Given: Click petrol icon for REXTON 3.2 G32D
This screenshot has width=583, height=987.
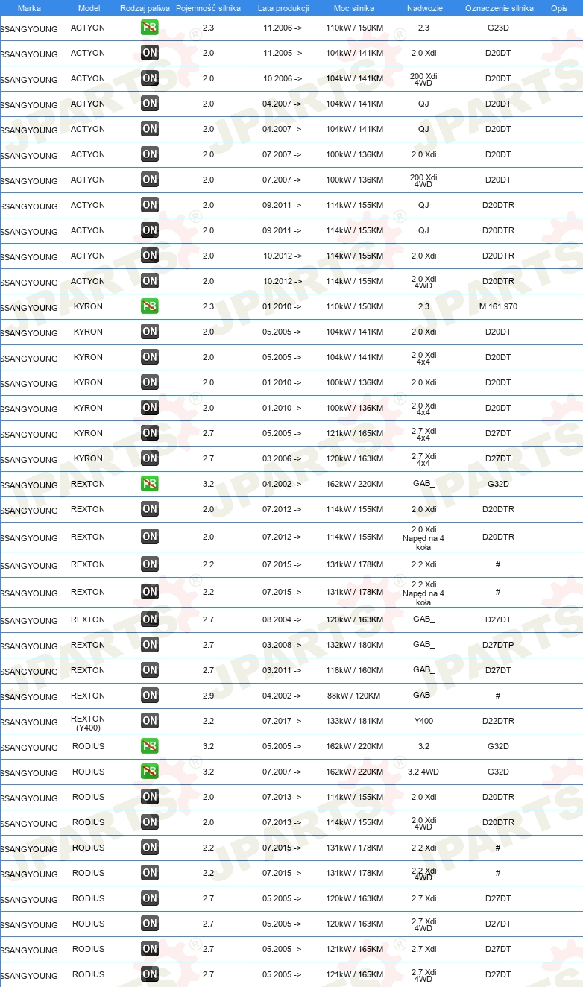Looking at the screenshot, I should [150, 484].
